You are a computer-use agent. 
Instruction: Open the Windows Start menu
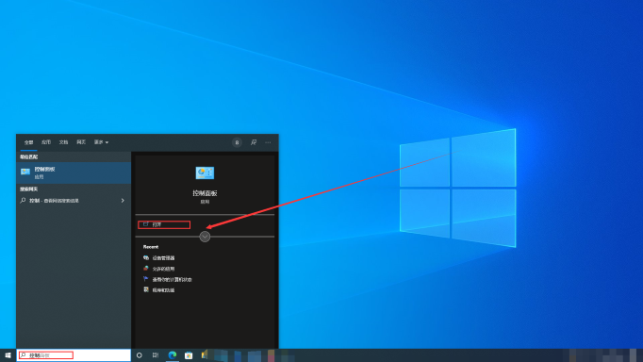coord(8,355)
